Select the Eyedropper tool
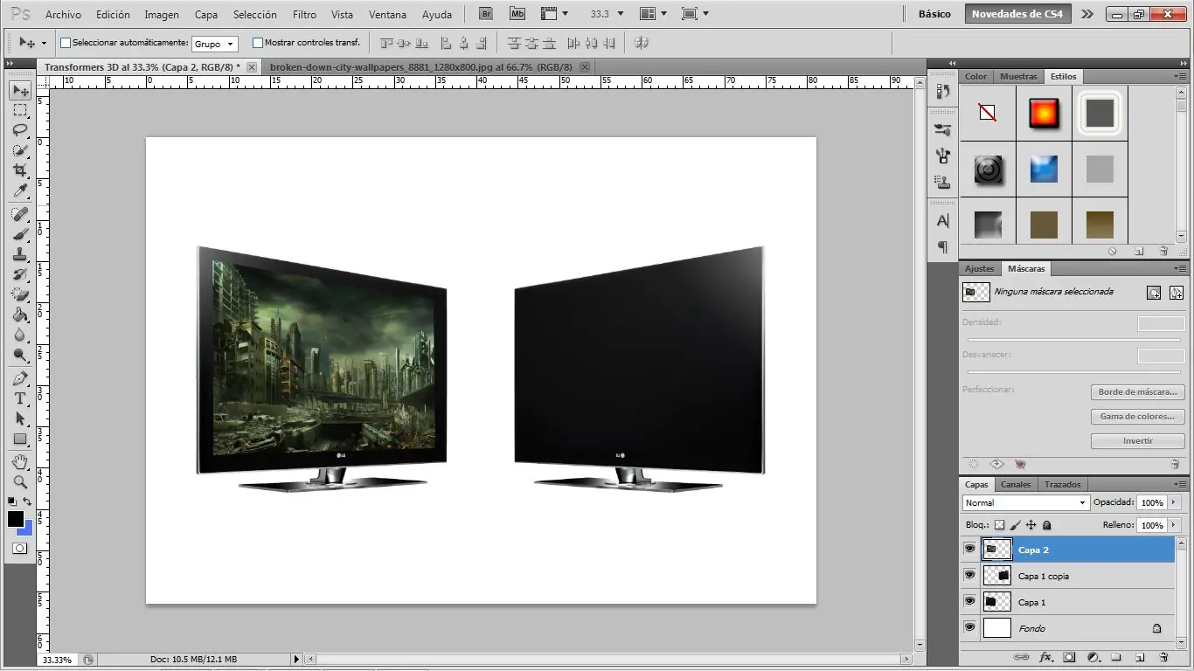 tap(20, 190)
